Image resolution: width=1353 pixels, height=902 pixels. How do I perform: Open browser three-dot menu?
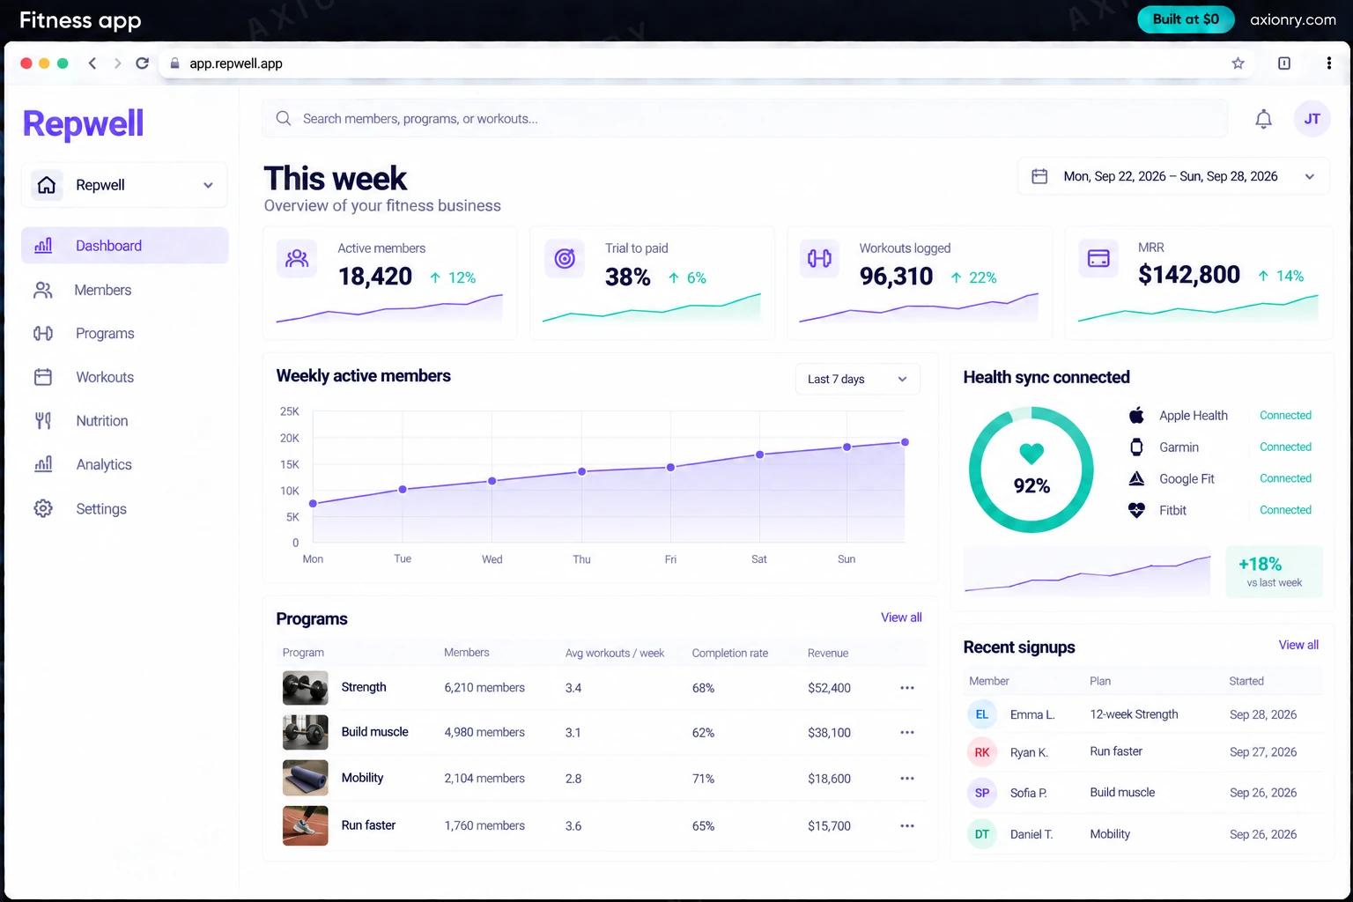click(x=1328, y=63)
